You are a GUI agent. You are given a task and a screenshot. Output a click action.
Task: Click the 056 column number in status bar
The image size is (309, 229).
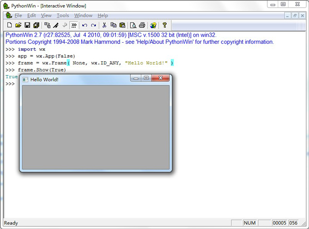(x=293, y=223)
